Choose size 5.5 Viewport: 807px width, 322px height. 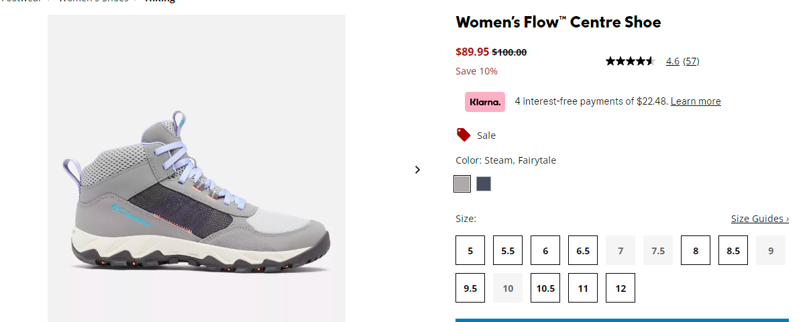[508, 250]
